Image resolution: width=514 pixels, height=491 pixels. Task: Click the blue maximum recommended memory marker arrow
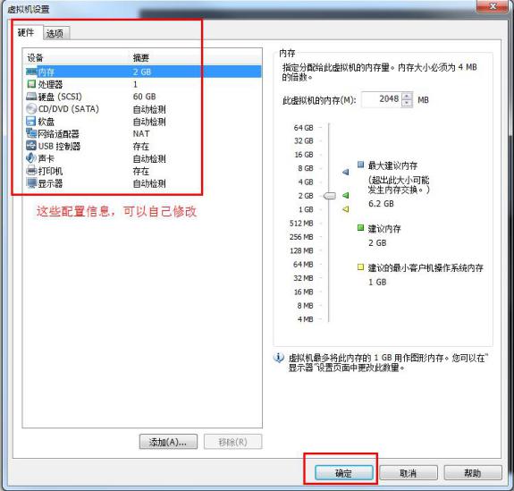tap(346, 172)
